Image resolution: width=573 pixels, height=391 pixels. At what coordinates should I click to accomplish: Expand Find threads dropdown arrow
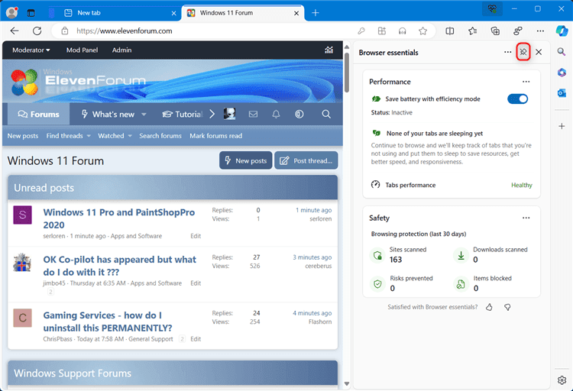pyautogui.click(x=89, y=136)
